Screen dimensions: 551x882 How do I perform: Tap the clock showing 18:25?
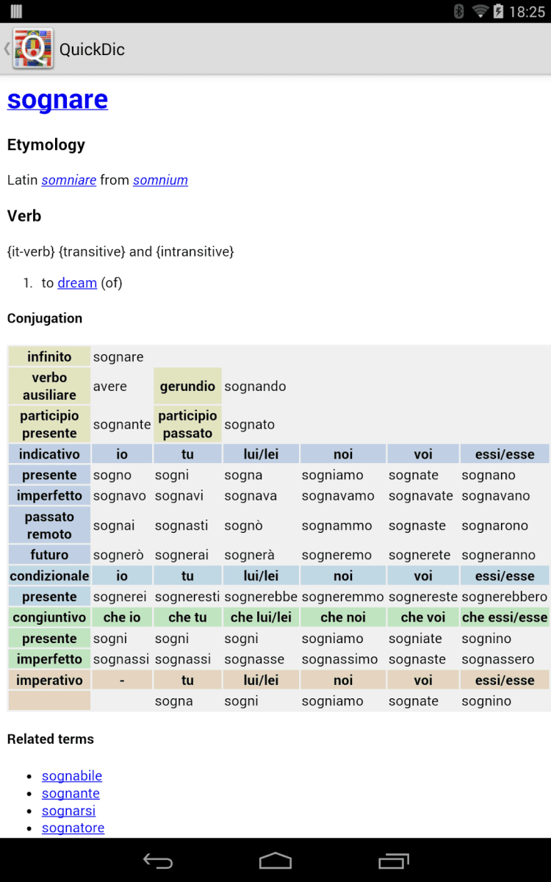[x=527, y=12]
